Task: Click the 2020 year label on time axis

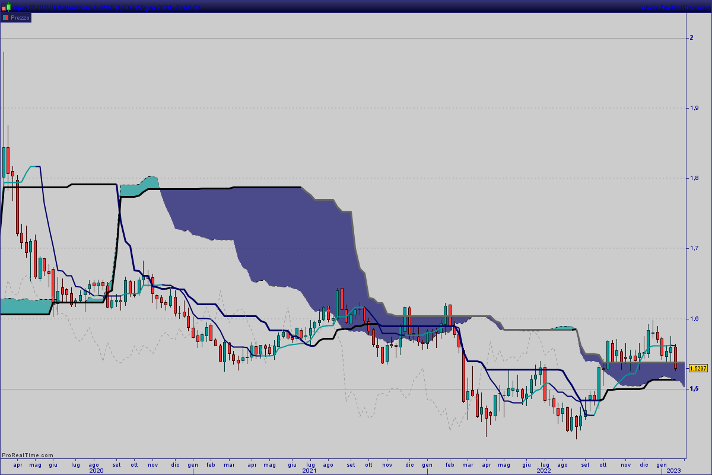Action: [96, 470]
